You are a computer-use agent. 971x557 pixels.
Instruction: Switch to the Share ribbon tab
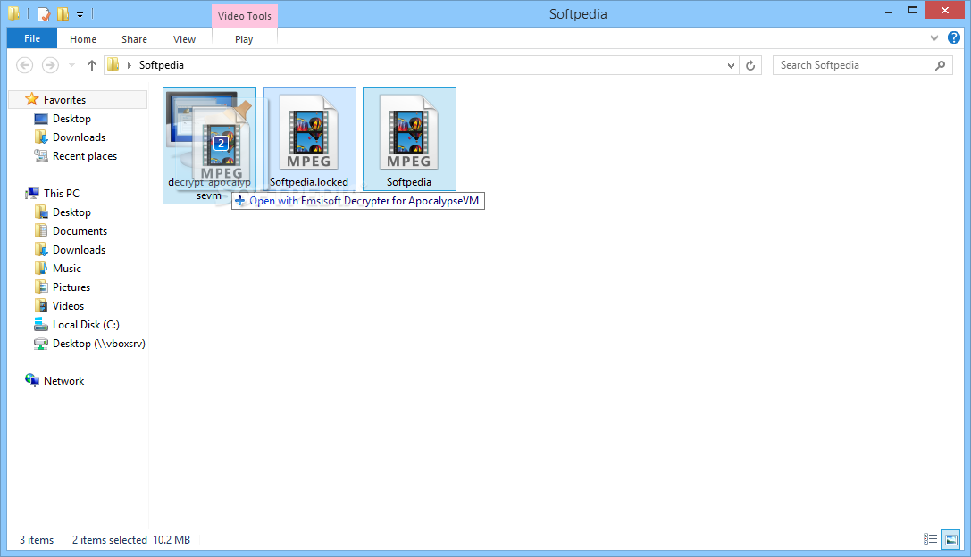134,39
